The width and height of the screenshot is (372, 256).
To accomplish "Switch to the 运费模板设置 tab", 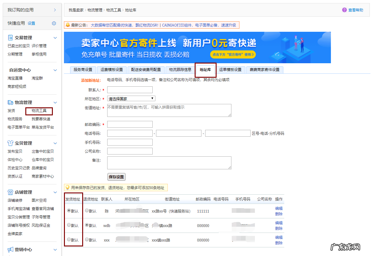I will (x=112, y=70).
